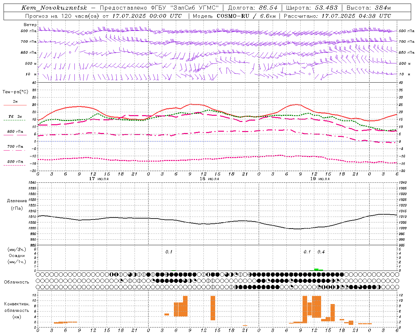The image size is (416, 333).
Task: Click the (гПа) unit label under Давление
Action: pyautogui.click(x=17, y=208)
